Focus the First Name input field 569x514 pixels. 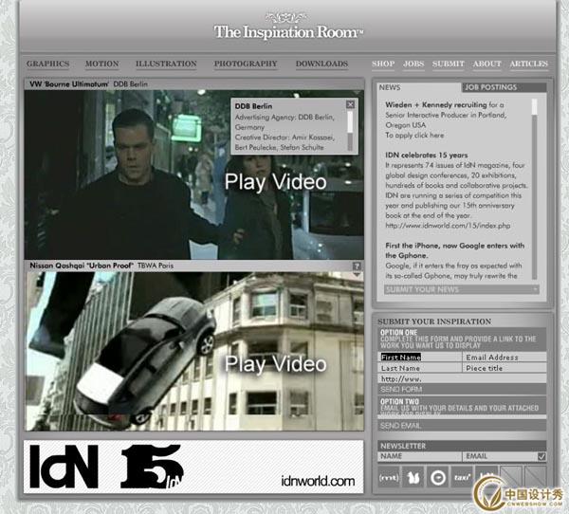point(419,358)
